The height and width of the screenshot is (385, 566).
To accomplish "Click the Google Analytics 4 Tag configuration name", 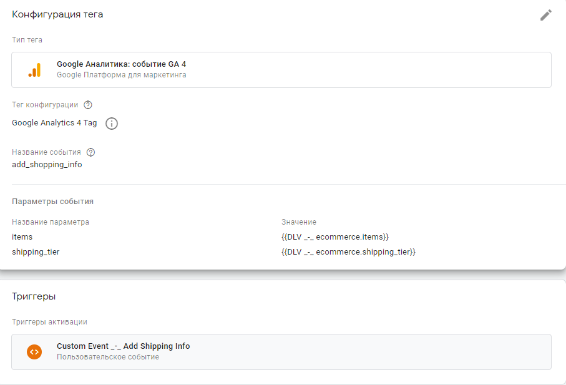I will (x=54, y=123).
